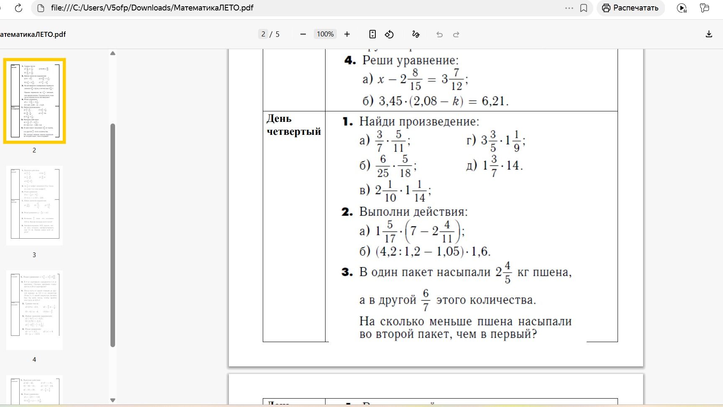Click the "Реши уравнение:" text
The height and width of the screenshot is (407, 723).
point(410,60)
